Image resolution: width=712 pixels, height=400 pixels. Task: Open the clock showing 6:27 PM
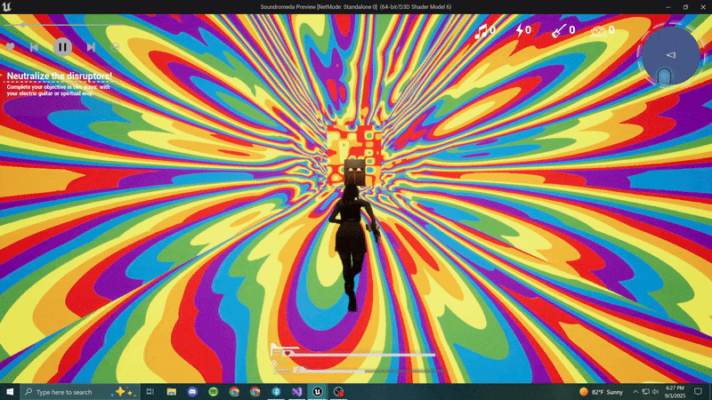(x=675, y=392)
